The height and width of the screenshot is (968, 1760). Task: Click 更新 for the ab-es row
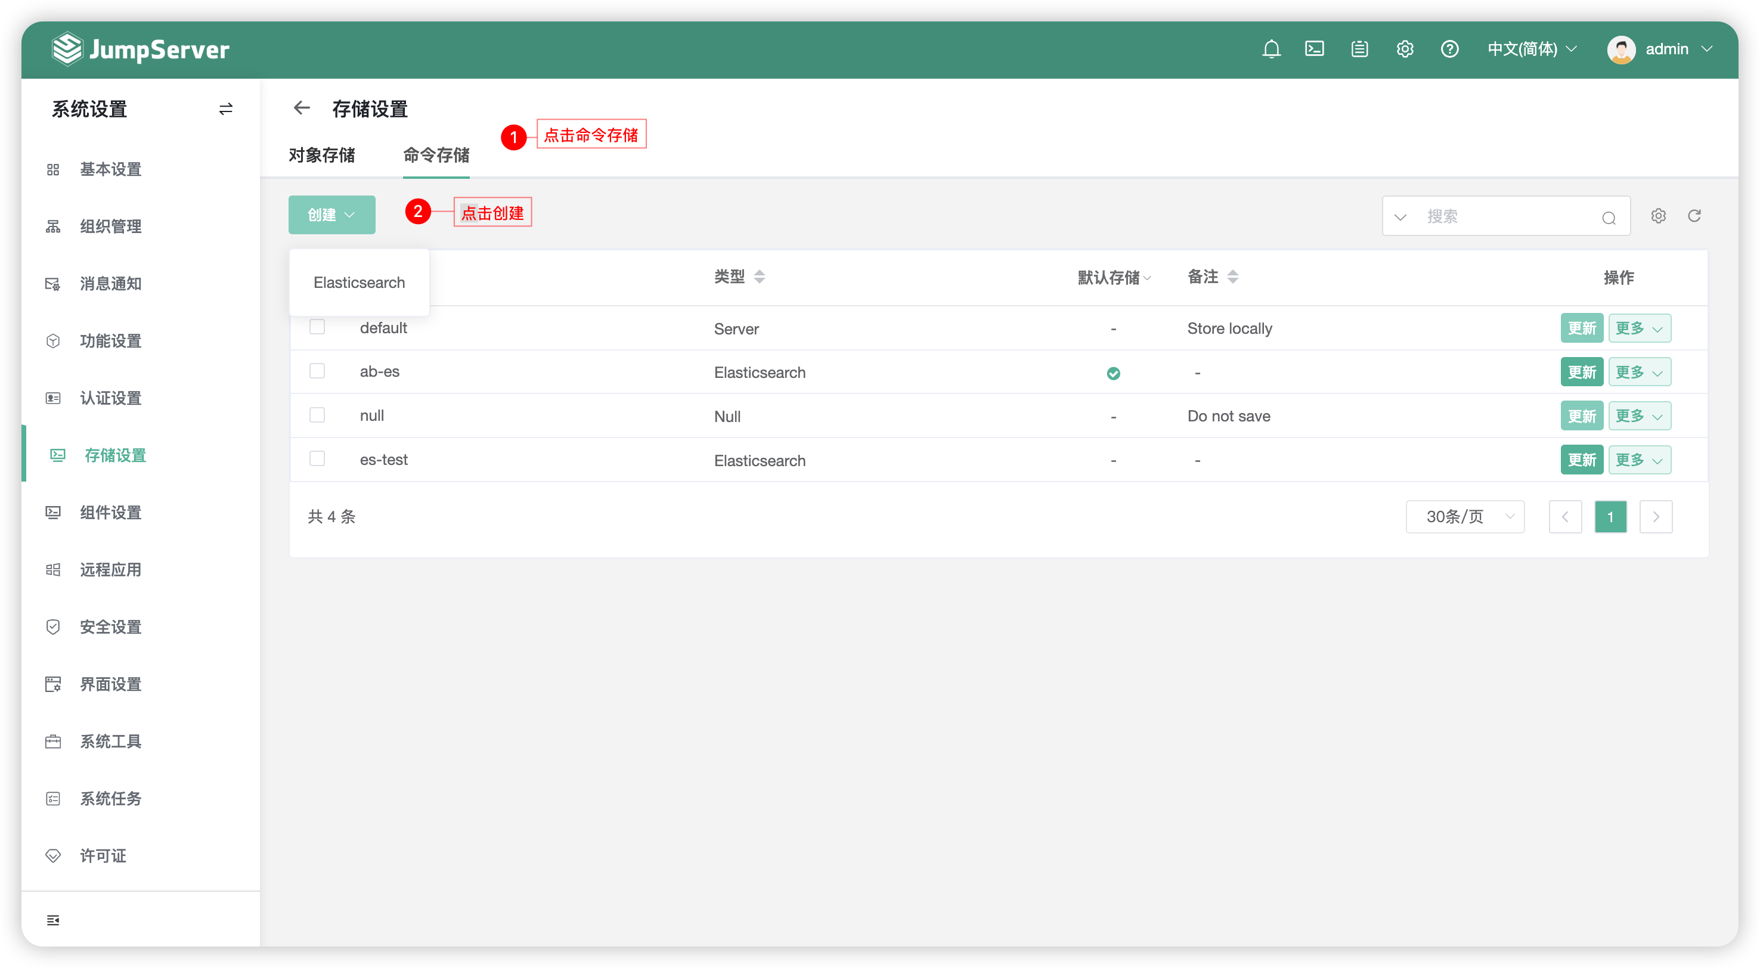pos(1582,371)
